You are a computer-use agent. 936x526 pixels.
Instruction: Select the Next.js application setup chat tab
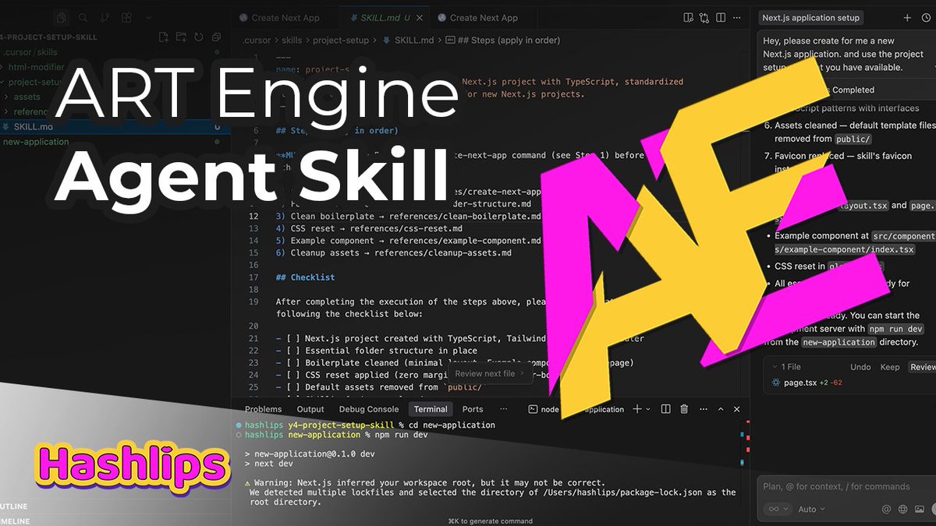coord(810,17)
